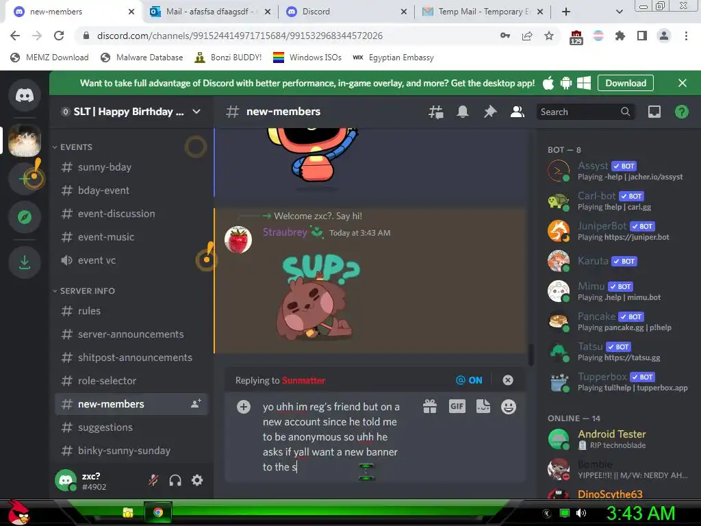Open the shitpost-announcements channel
Screen dimensions: 701x526
pos(131,358)
